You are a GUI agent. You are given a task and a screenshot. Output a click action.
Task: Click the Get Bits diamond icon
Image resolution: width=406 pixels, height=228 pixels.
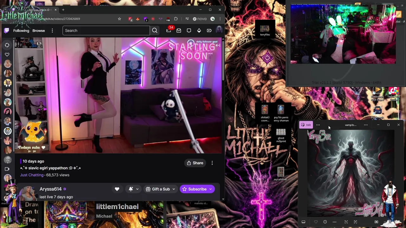tap(199, 31)
